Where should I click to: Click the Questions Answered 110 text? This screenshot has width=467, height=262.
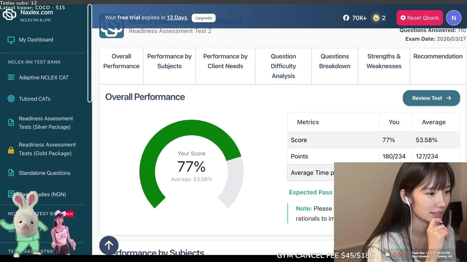tap(433, 31)
